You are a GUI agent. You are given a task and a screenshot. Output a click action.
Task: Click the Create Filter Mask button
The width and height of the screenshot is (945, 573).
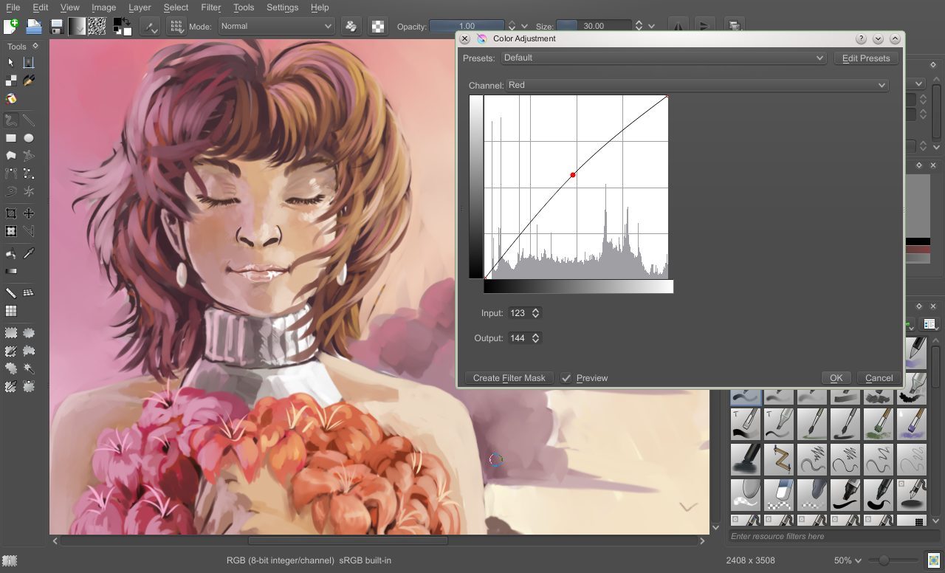click(509, 378)
